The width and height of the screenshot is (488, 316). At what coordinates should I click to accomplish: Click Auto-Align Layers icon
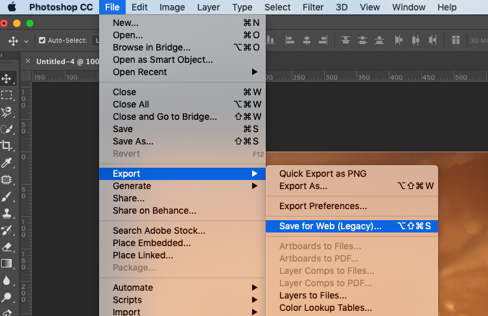(x=456, y=40)
